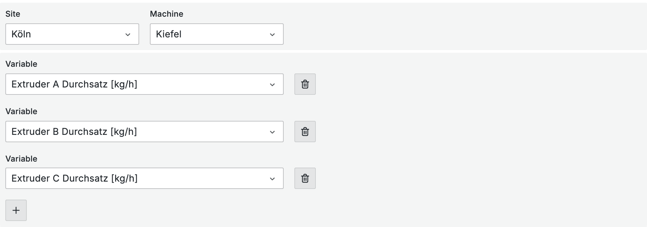
Task: Open the Site dropdown showing Köln
Action: (x=67, y=34)
